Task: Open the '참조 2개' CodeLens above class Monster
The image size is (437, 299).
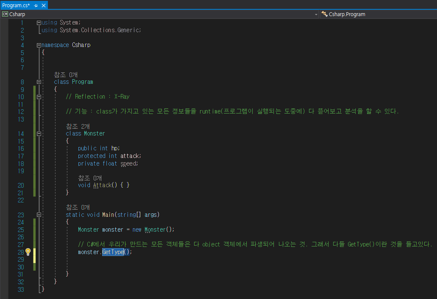Action: pyautogui.click(x=78, y=126)
